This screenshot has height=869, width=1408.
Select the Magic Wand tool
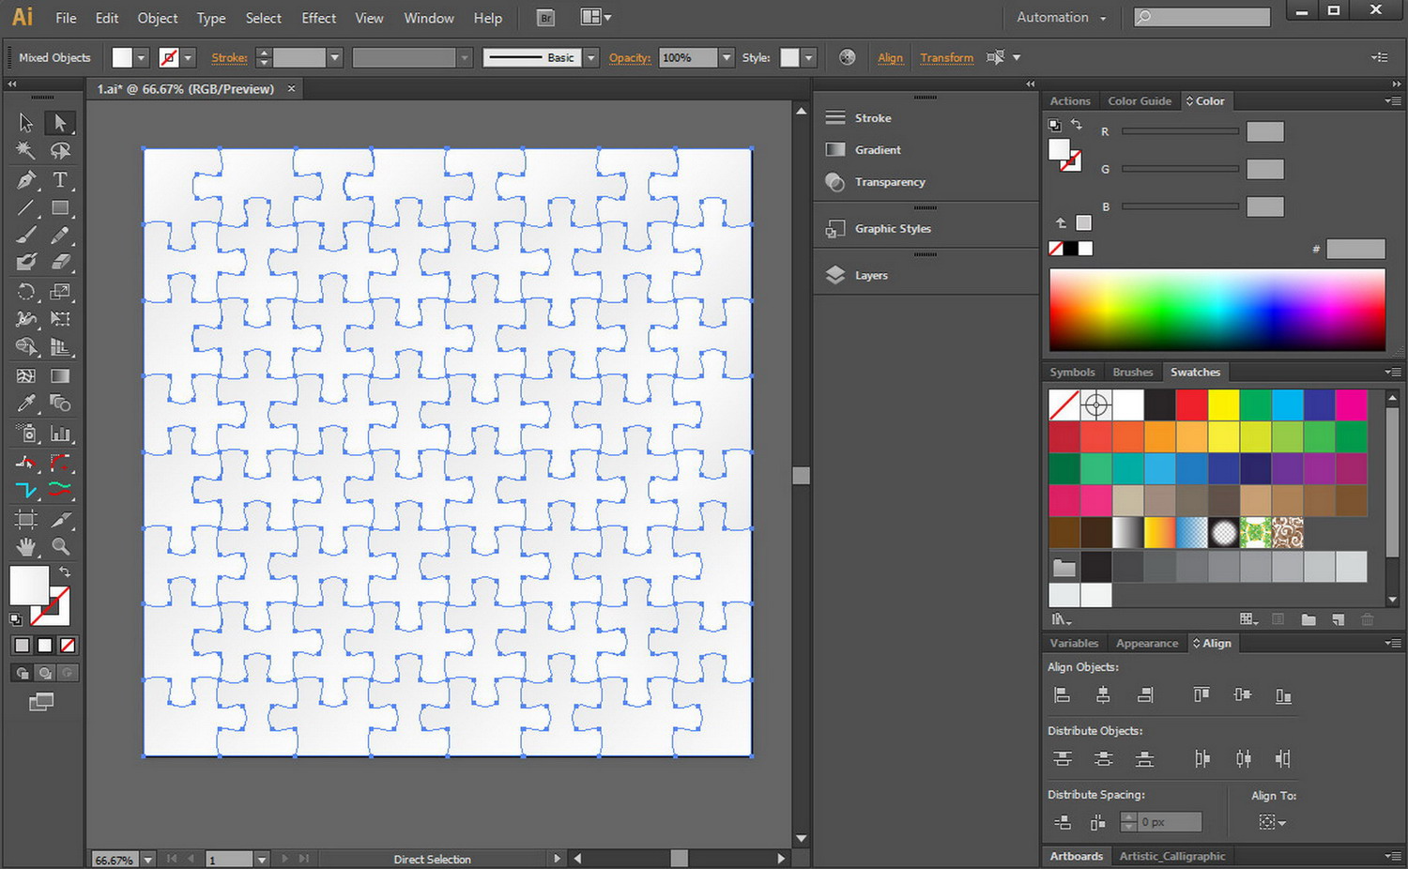(26, 150)
